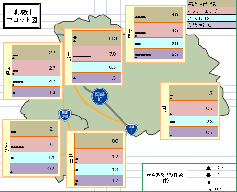Select the COVID-19 light blue legend entry
This screenshot has width=237, height=192.
tap(212, 18)
